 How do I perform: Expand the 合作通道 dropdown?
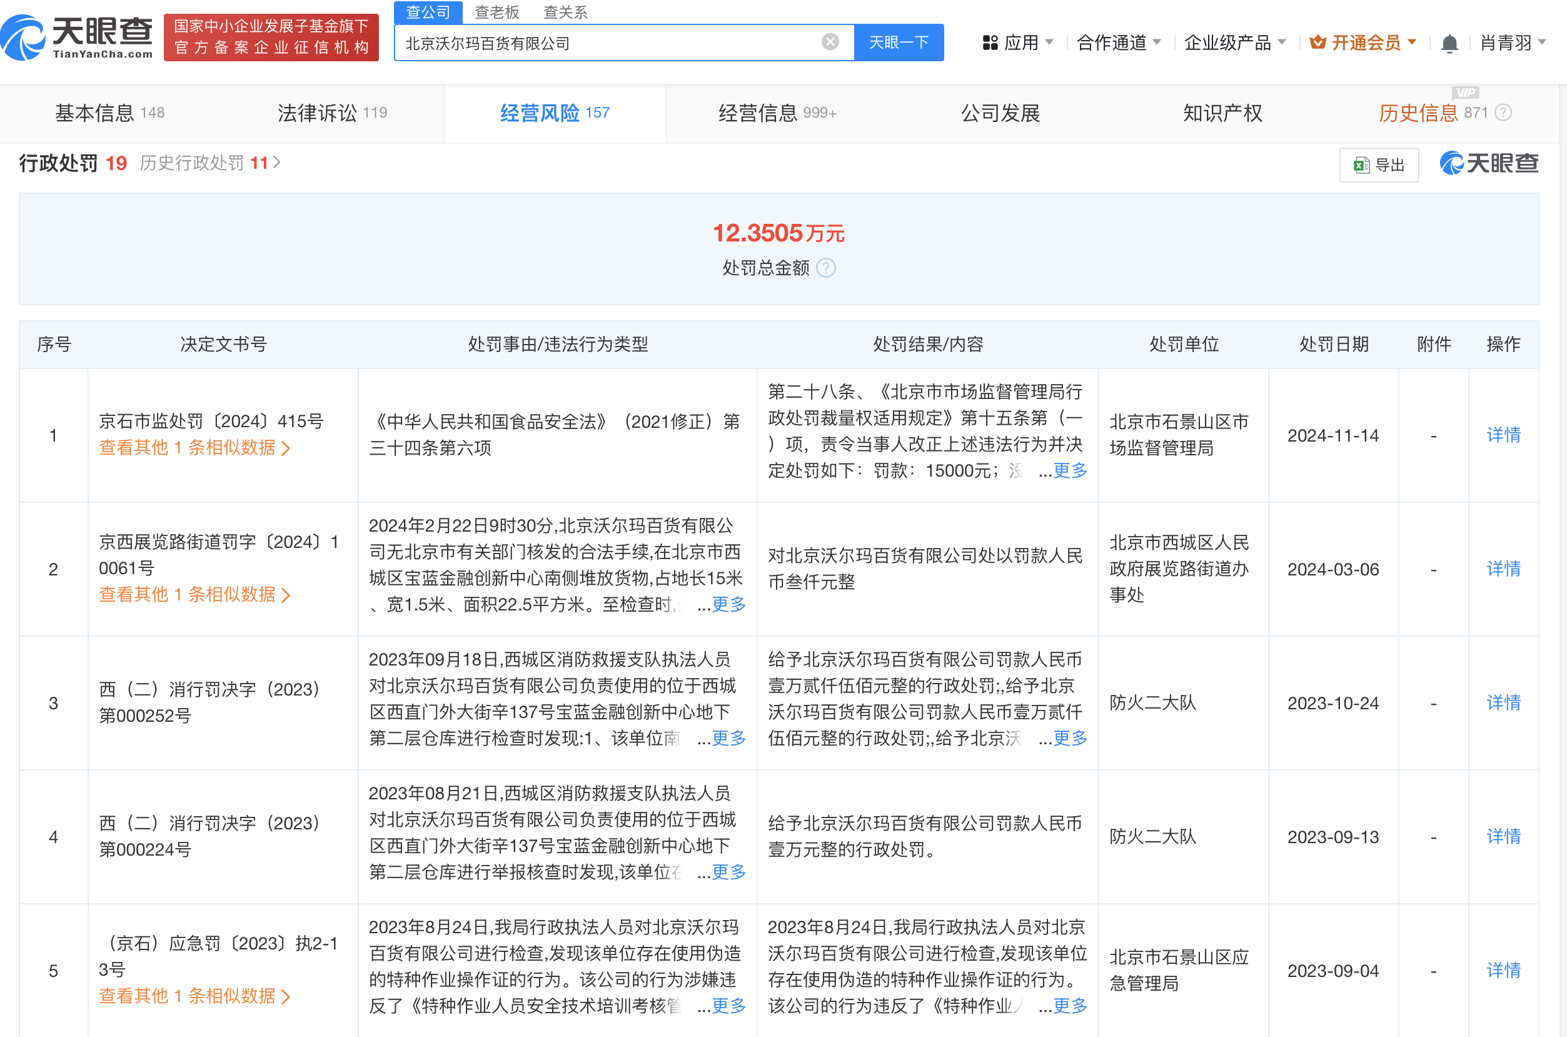click(x=1118, y=43)
